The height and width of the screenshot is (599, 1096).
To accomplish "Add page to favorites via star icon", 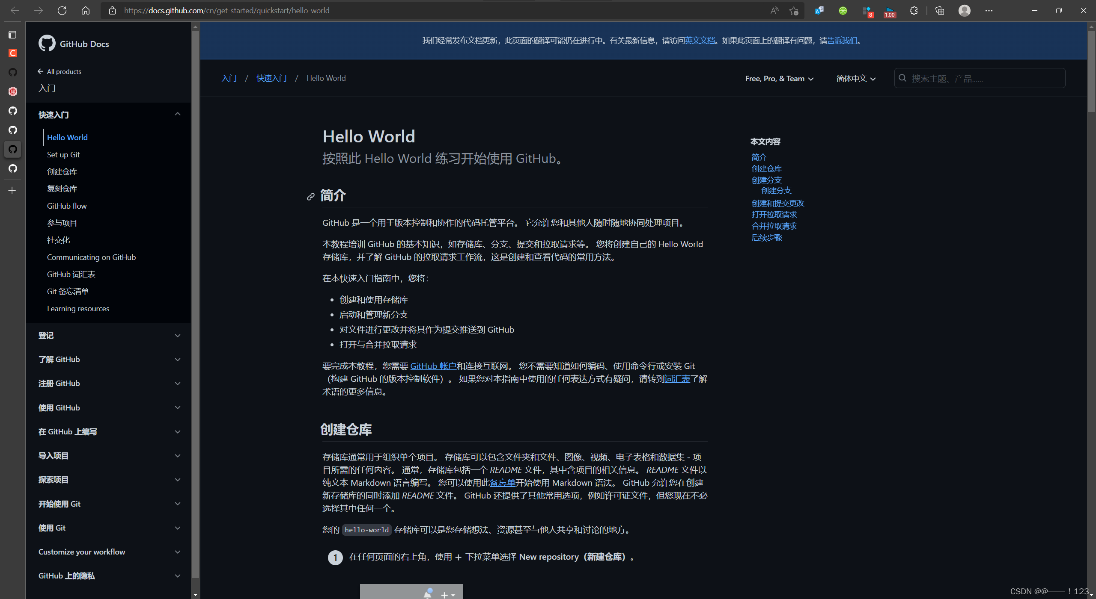I will 794,10.
